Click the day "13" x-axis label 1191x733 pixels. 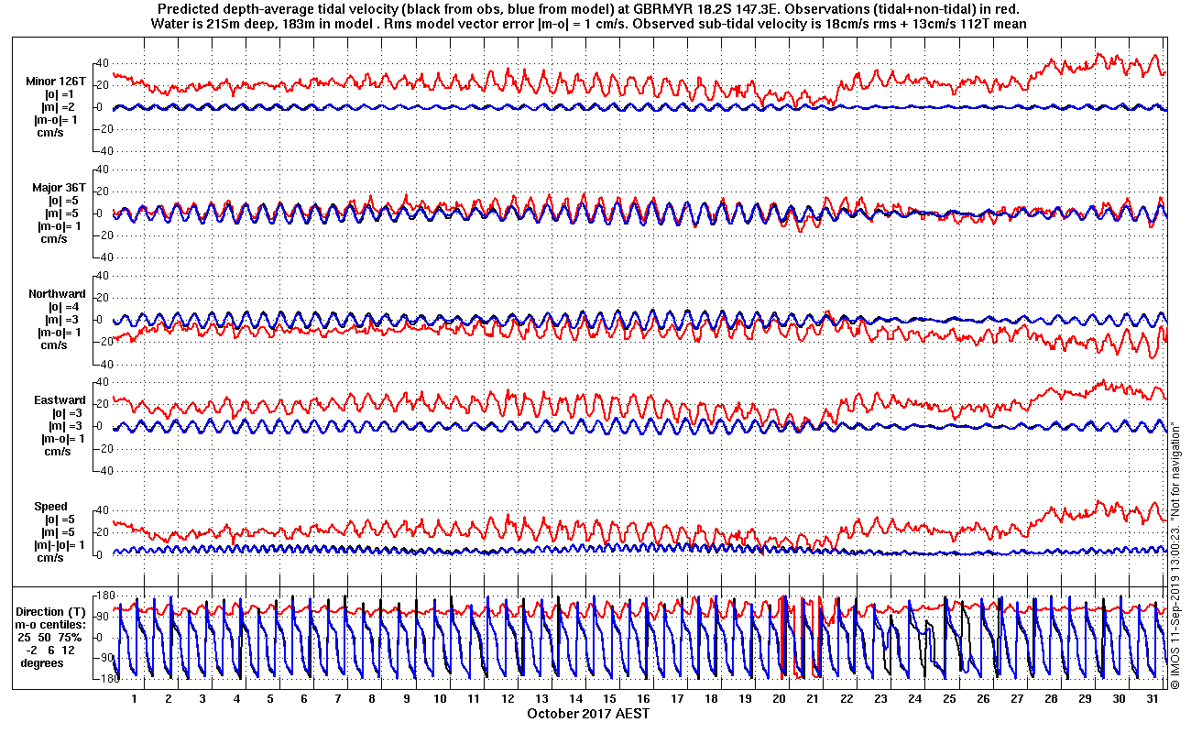coord(541,698)
